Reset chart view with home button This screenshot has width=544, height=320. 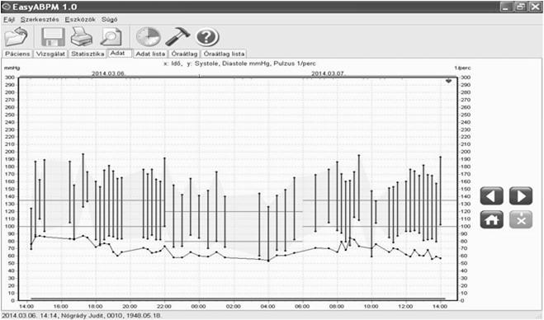492,219
